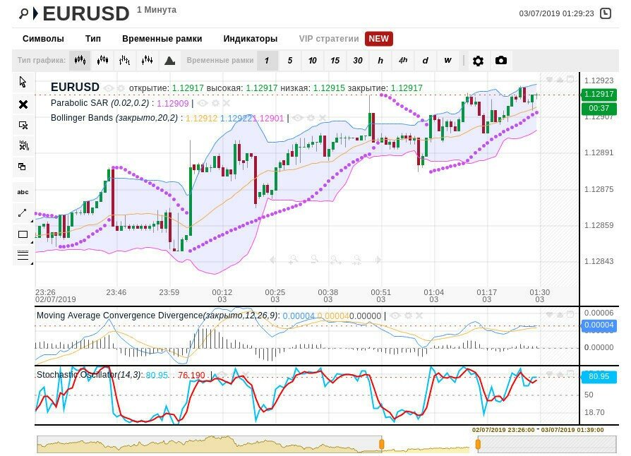The height and width of the screenshot is (456, 631).
Task: Open chart settings gear icon
Action: coord(478,61)
